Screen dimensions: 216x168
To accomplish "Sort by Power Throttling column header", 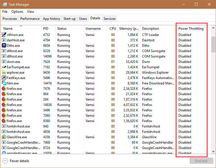I will coord(191,29).
